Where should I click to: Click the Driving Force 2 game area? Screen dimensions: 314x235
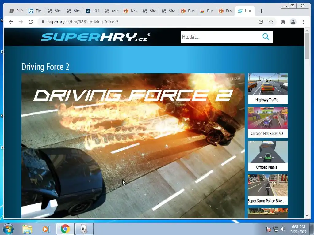coord(133,146)
